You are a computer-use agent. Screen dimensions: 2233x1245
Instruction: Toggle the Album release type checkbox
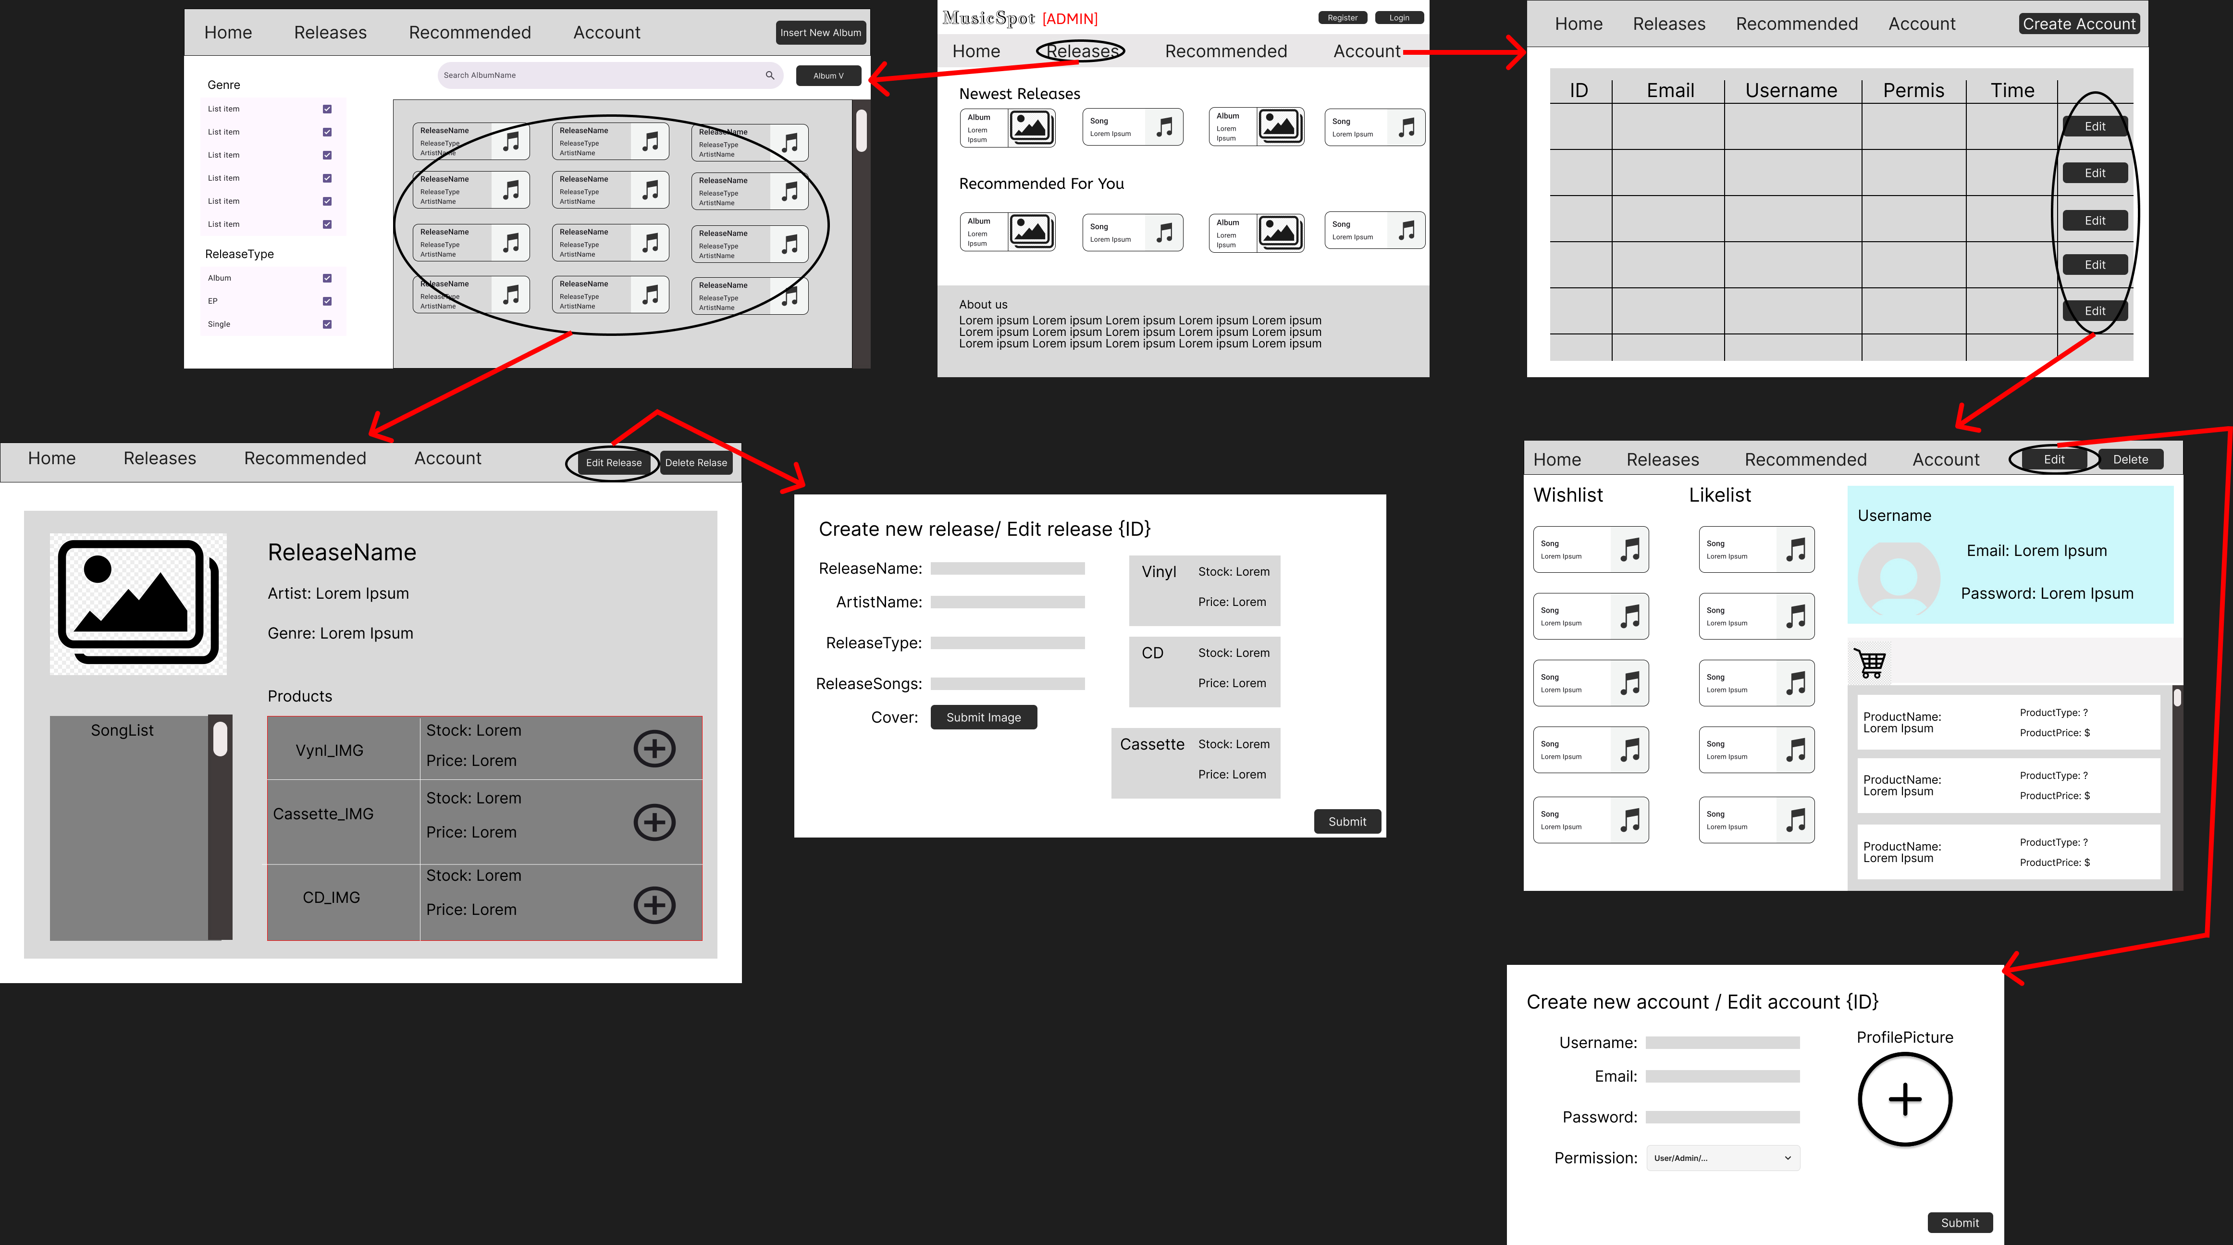coord(327,278)
